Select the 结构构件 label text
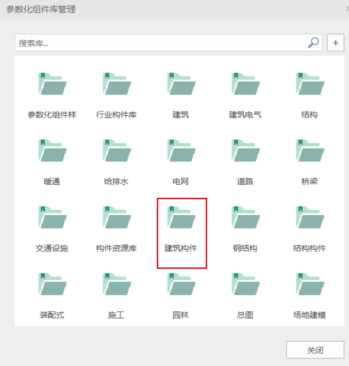 tap(309, 248)
